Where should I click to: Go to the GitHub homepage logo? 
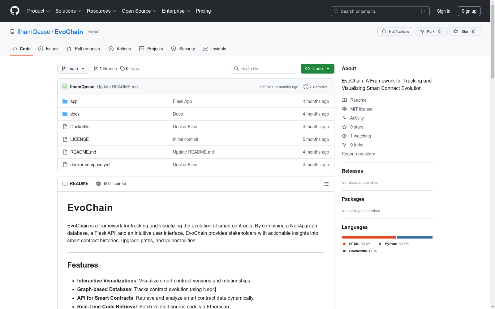point(15,11)
